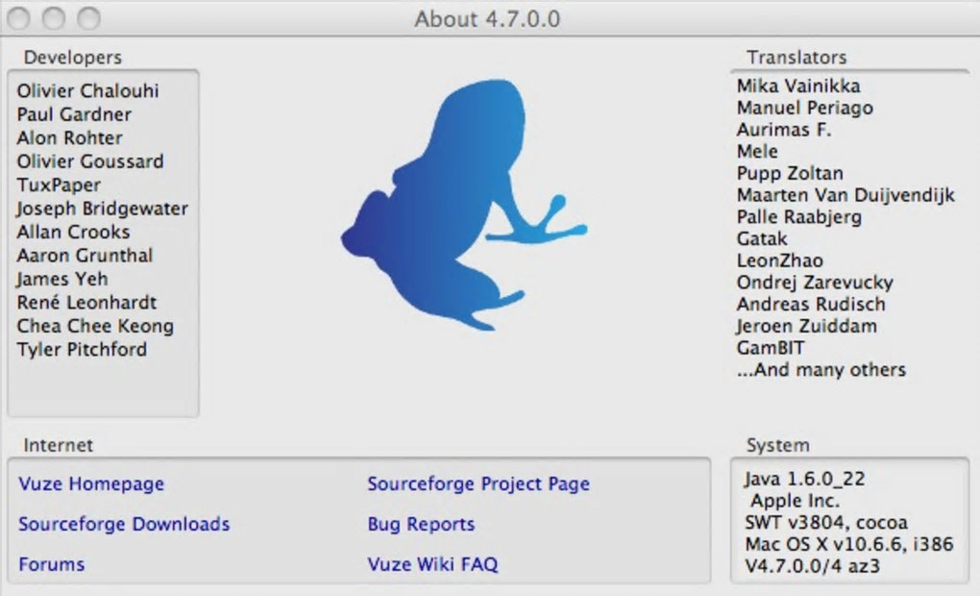The height and width of the screenshot is (596, 980).
Task: Select developer René Leonhardt
Action: 86,303
